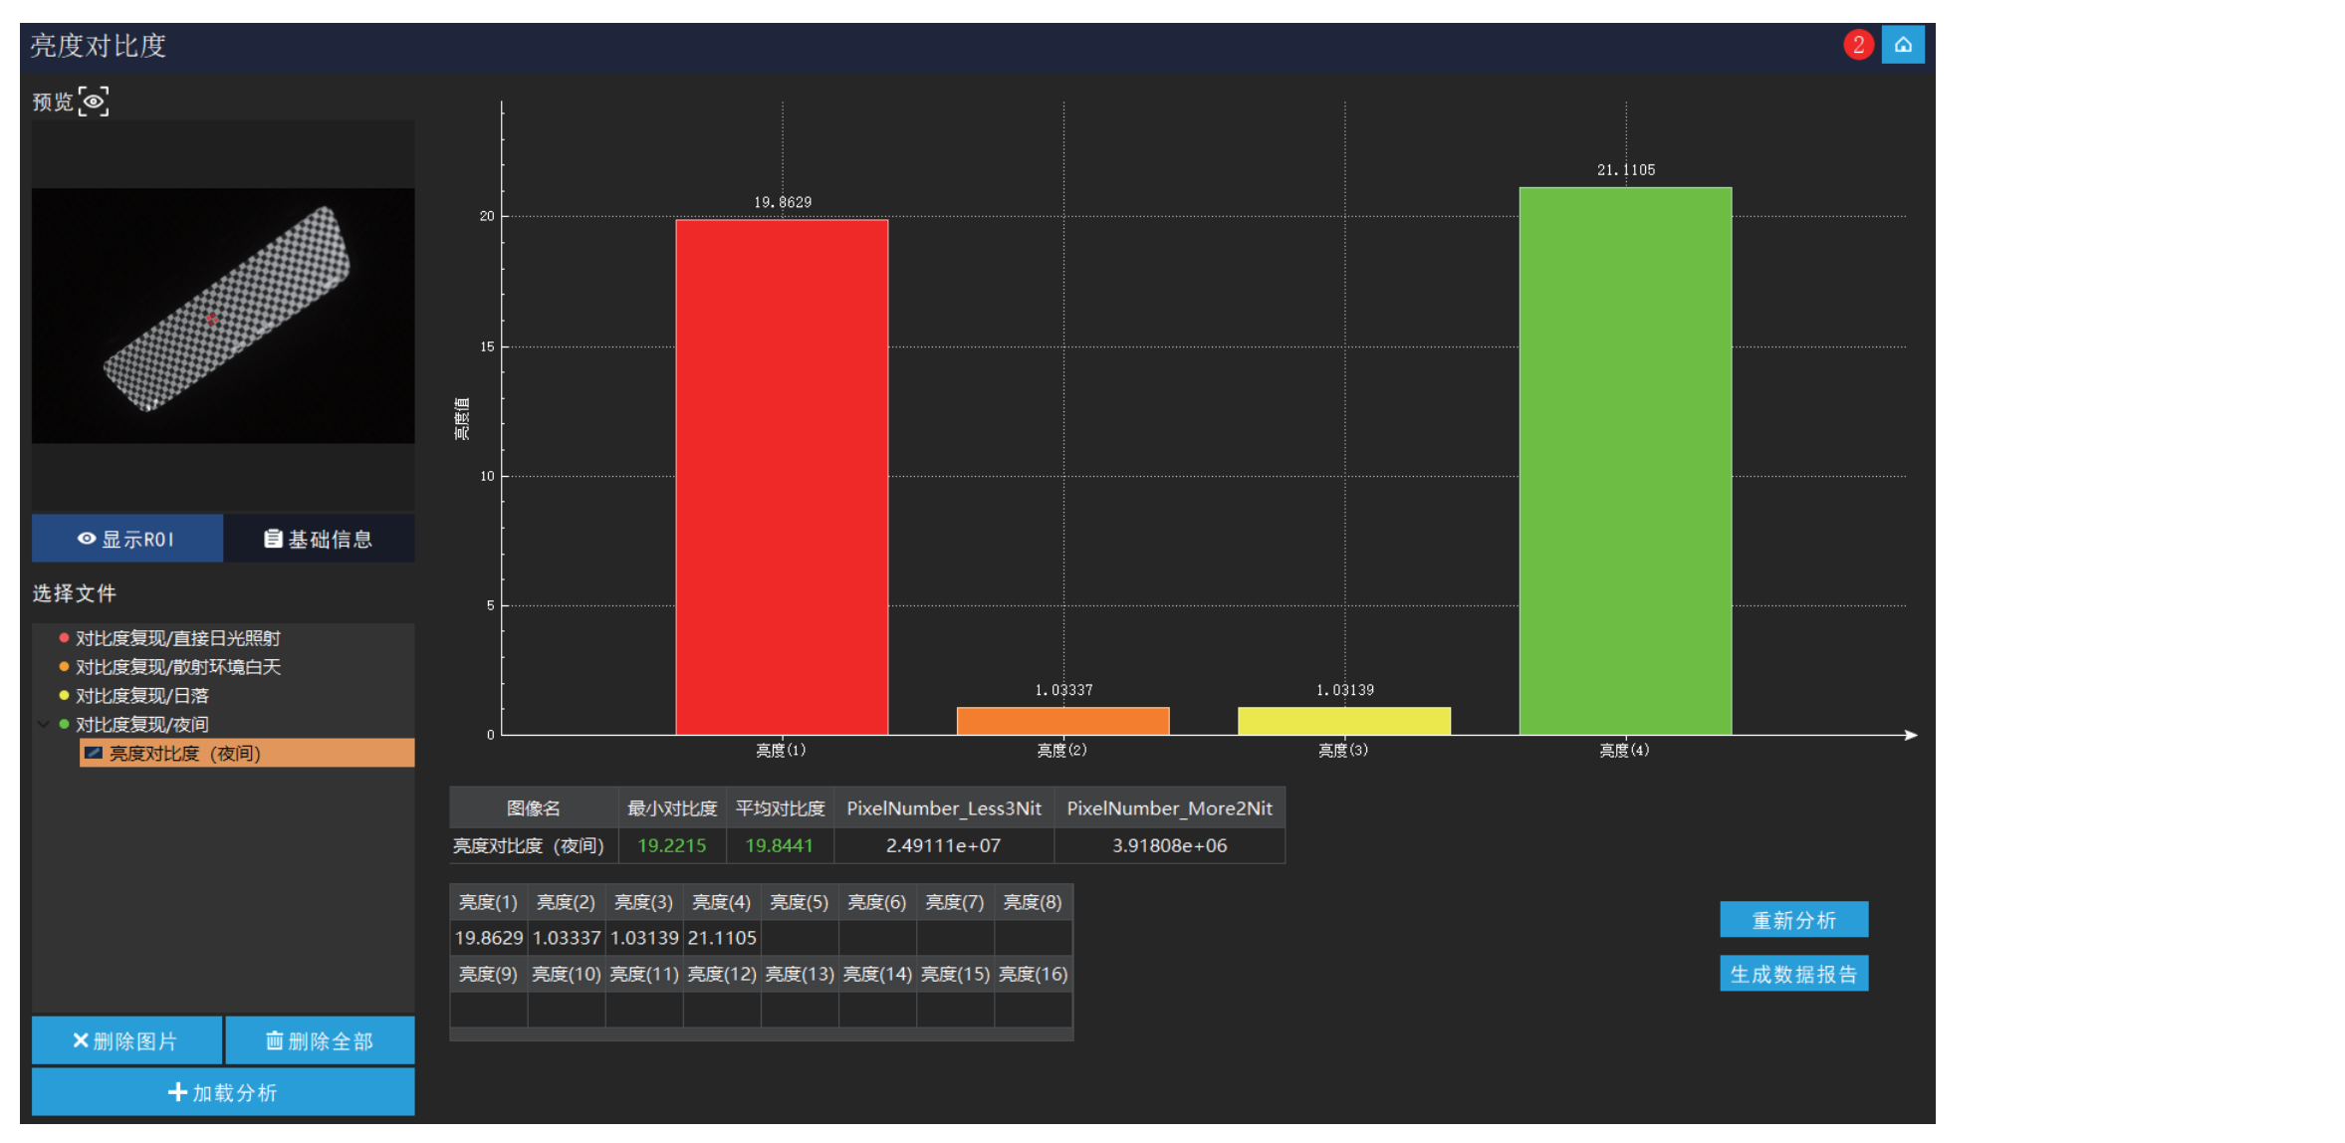Click the image icon beside 亮度对比度 (夜间)
The width and height of the screenshot is (2345, 1143).
click(x=93, y=754)
